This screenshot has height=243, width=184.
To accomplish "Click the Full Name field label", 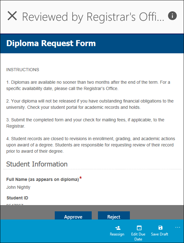I will coord(43,179).
